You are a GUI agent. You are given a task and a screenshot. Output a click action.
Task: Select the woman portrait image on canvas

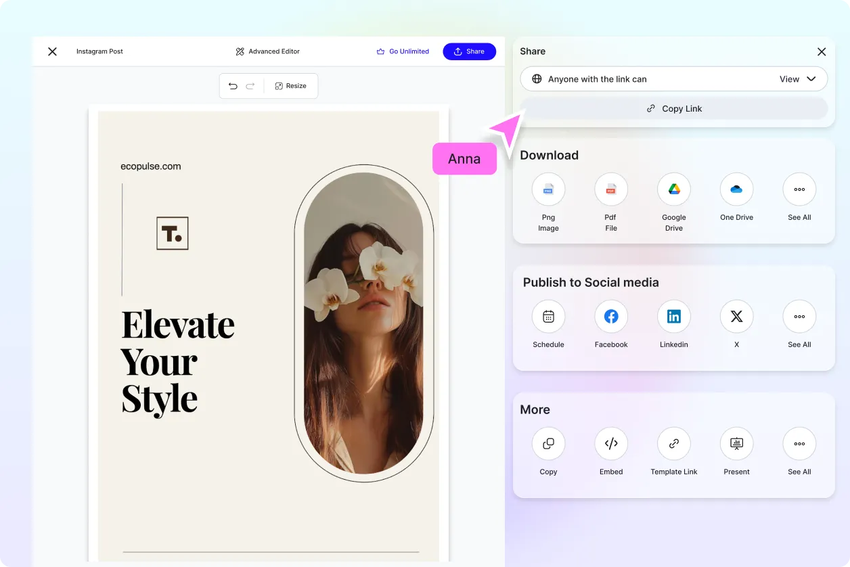point(364,323)
